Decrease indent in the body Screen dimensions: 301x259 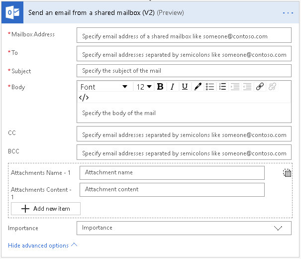(x=247, y=87)
